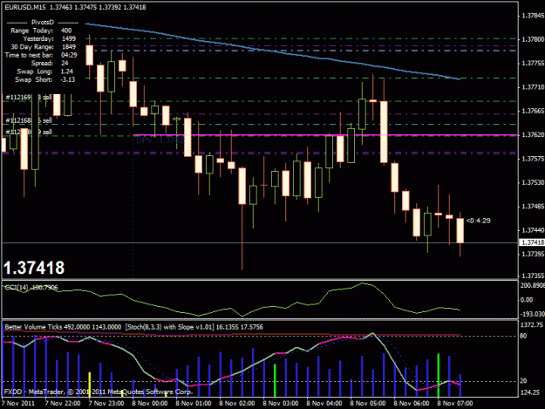The height and width of the screenshot is (409, 545).
Task: Click the Yesterday range value 1499
Action: 69,38
